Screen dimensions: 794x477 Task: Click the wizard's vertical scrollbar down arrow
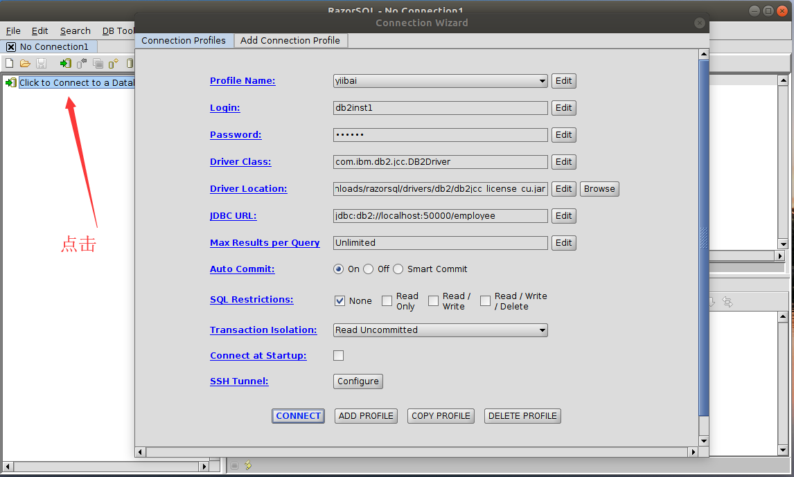coord(704,440)
